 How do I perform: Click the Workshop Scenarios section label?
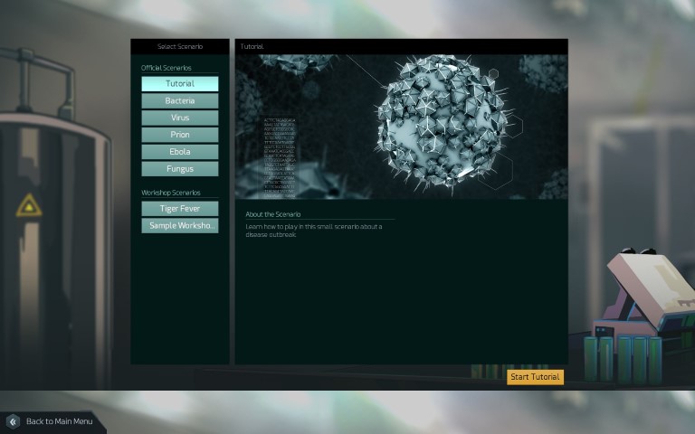point(168,193)
